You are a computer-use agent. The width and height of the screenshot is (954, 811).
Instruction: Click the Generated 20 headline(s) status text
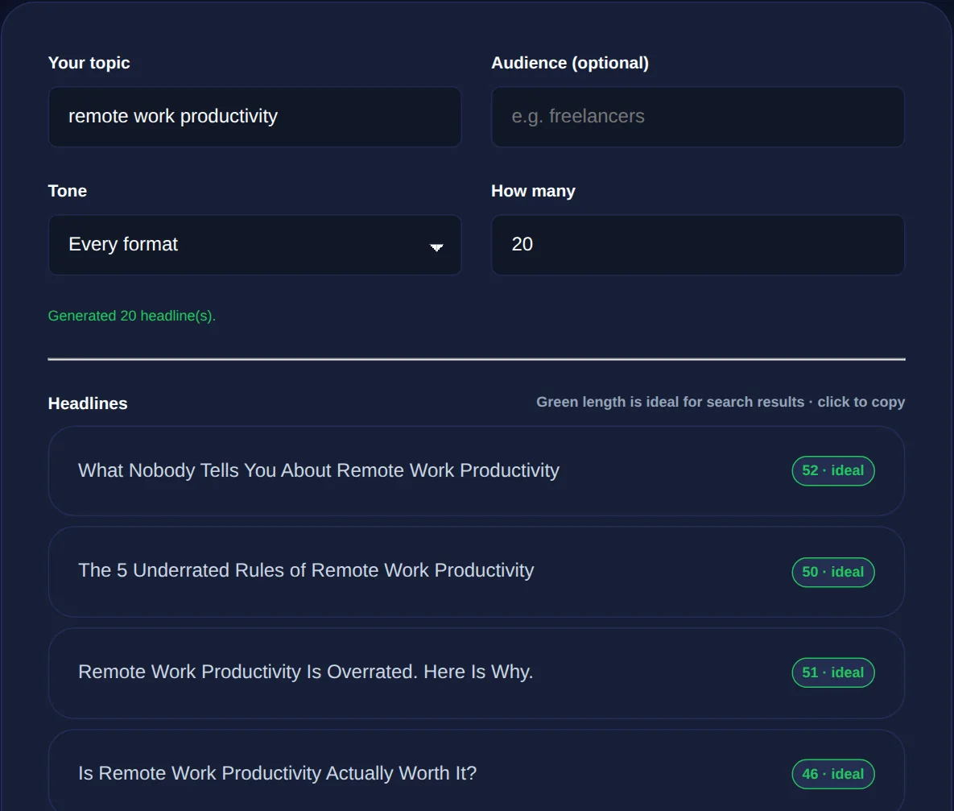point(132,316)
